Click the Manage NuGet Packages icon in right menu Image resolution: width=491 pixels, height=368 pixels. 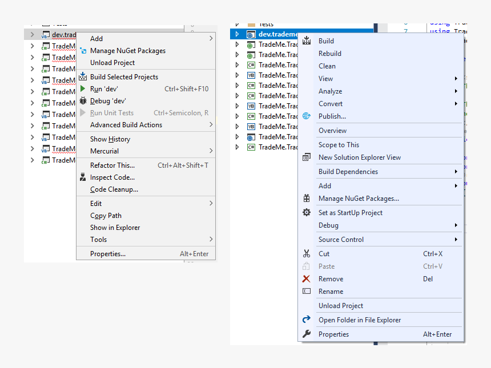click(x=307, y=198)
